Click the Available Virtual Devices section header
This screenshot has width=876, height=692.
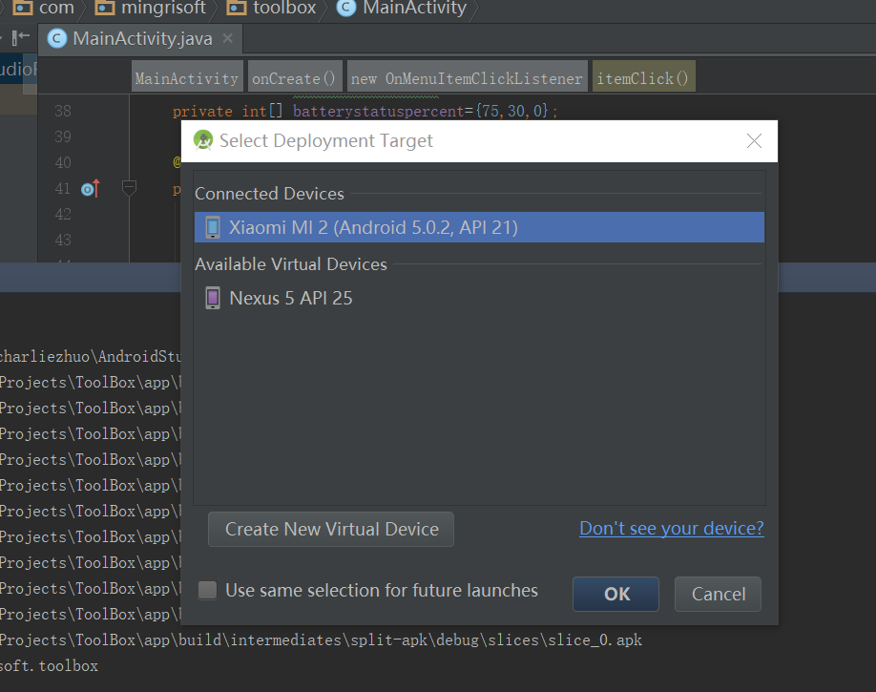click(290, 263)
